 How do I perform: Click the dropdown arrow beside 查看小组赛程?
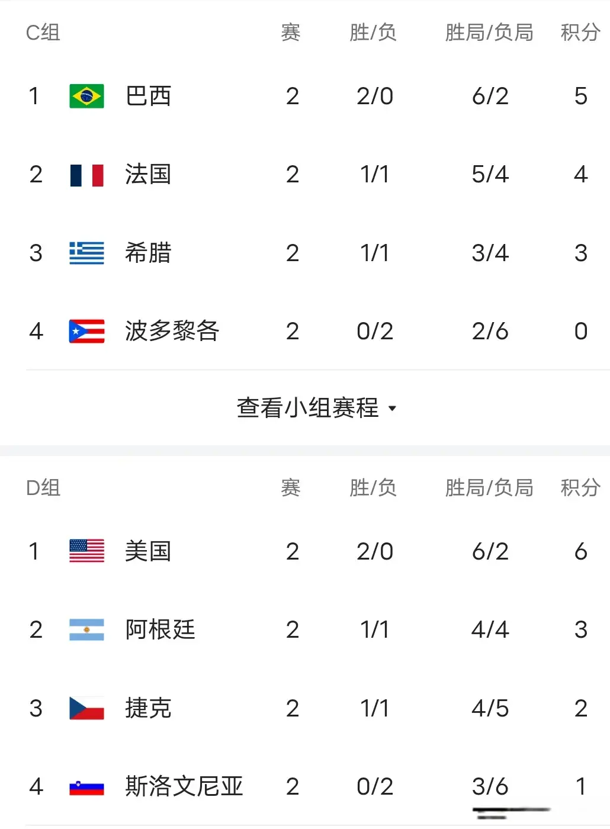(x=392, y=409)
